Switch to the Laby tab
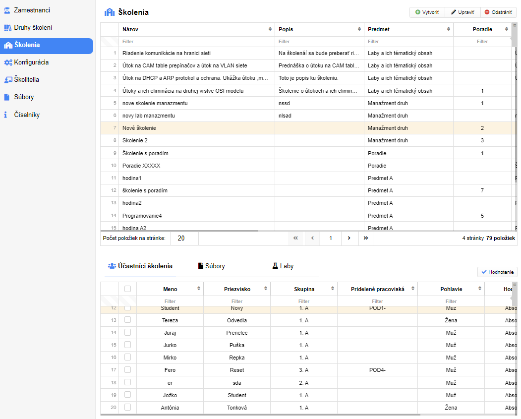Viewport: 521px width, 419px height. tap(283, 266)
